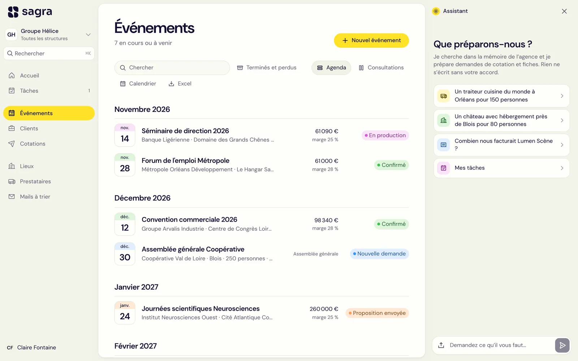Image resolution: width=578 pixels, height=361 pixels.
Task: Send the assistant message with arrow button
Action: point(562,345)
